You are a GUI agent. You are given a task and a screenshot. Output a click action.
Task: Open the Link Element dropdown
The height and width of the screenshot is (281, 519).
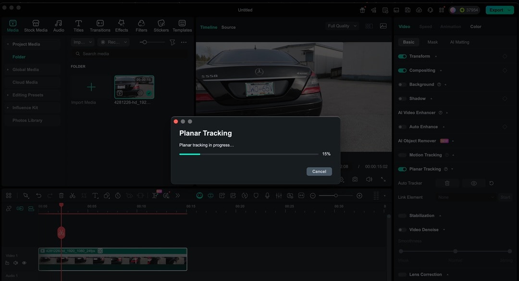465,197
